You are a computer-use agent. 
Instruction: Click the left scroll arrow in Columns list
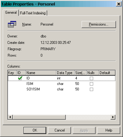coord(10,117)
